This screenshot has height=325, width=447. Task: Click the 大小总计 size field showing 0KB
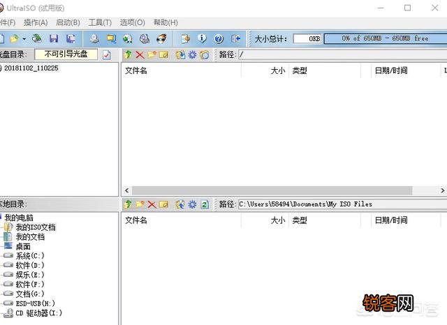307,38
